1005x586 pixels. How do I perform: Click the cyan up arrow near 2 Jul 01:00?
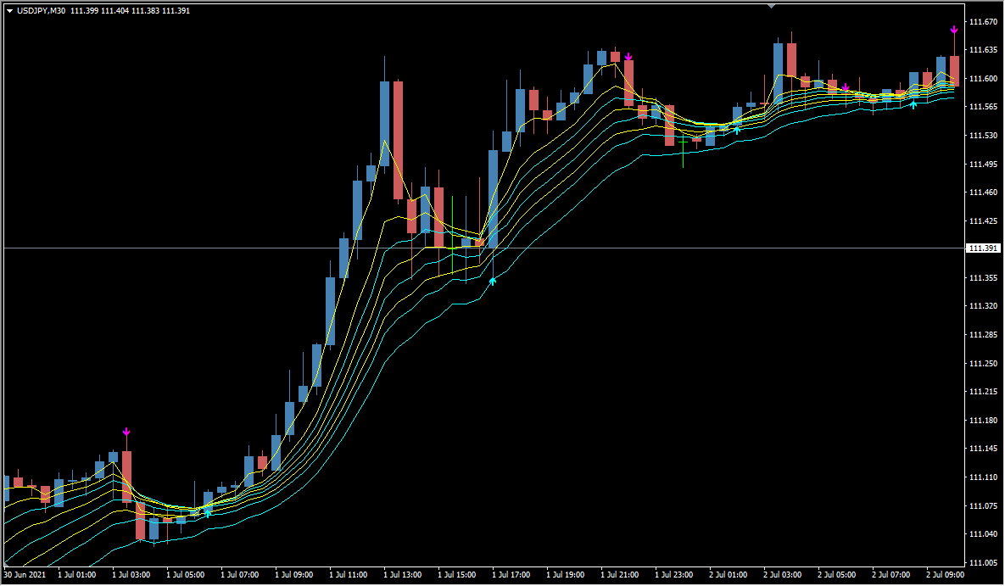[x=737, y=130]
